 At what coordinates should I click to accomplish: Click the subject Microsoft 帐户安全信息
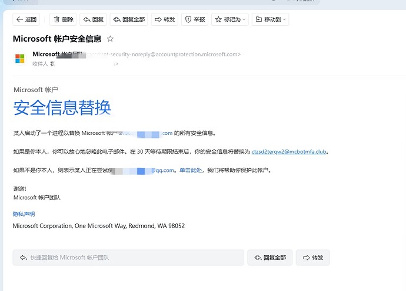pyautogui.click(x=57, y=39)
